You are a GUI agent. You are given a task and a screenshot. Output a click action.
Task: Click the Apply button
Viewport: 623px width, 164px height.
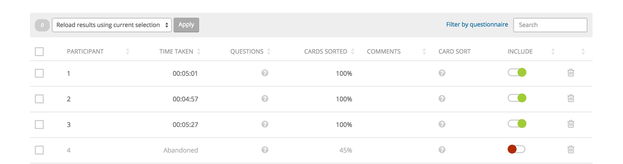tap(186, 25)
